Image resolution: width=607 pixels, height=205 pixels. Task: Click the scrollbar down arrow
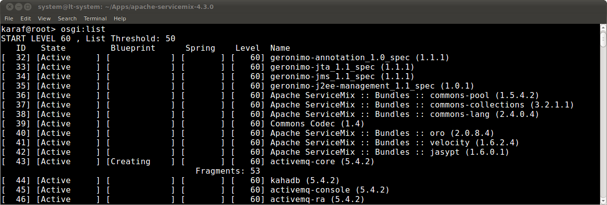click(603, 201)
